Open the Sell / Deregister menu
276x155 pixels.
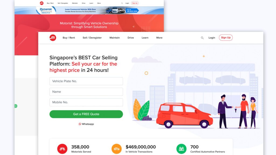(x=92, y=38)
